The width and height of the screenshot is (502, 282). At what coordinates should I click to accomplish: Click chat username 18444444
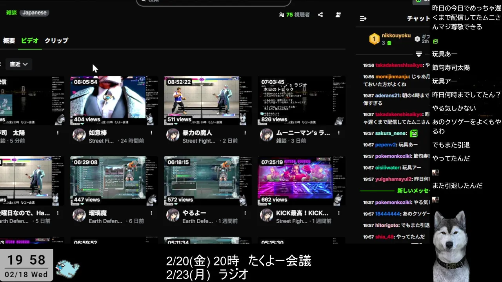(x=387, y=214)
